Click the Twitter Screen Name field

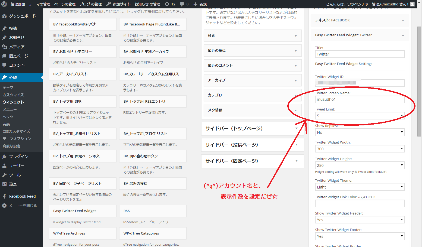pyautogui.click(x=360, y=99)
